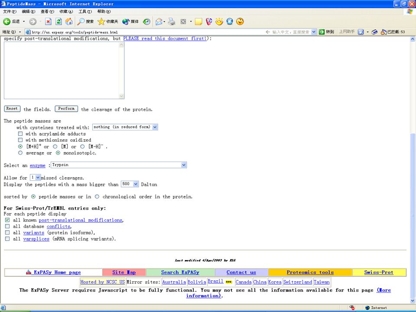Click the yellow note icon
The height and width of the screenshot is (312, 416).
pos(198,22)
